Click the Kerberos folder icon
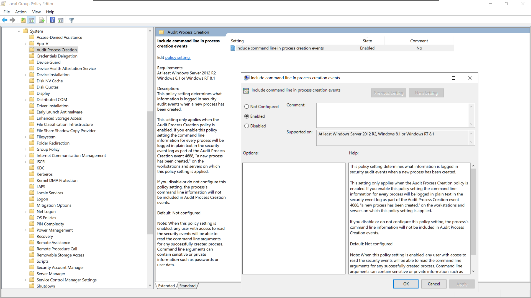The image size is (531, 298). (32, 174)
